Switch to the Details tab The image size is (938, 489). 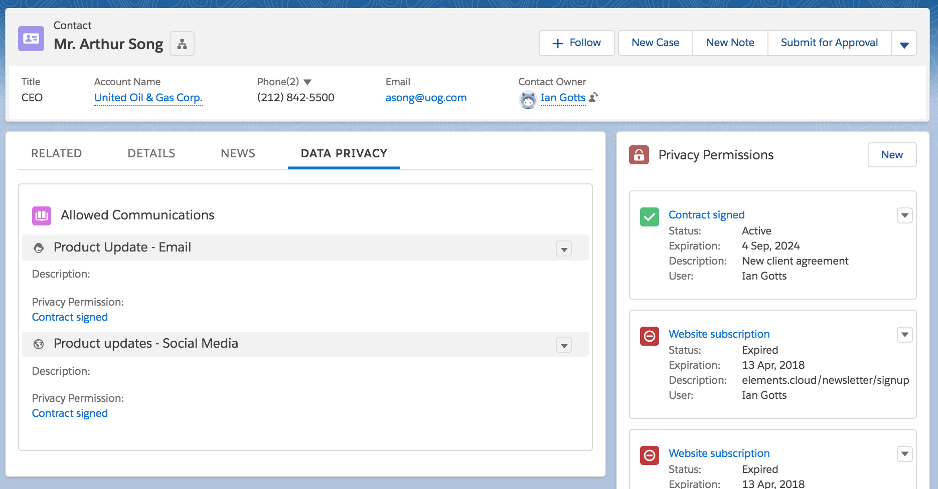pos(151,153)
